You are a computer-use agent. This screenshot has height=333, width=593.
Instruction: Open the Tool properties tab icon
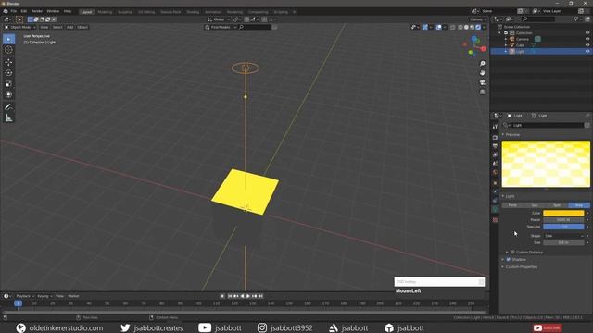[x=495, y=127]
